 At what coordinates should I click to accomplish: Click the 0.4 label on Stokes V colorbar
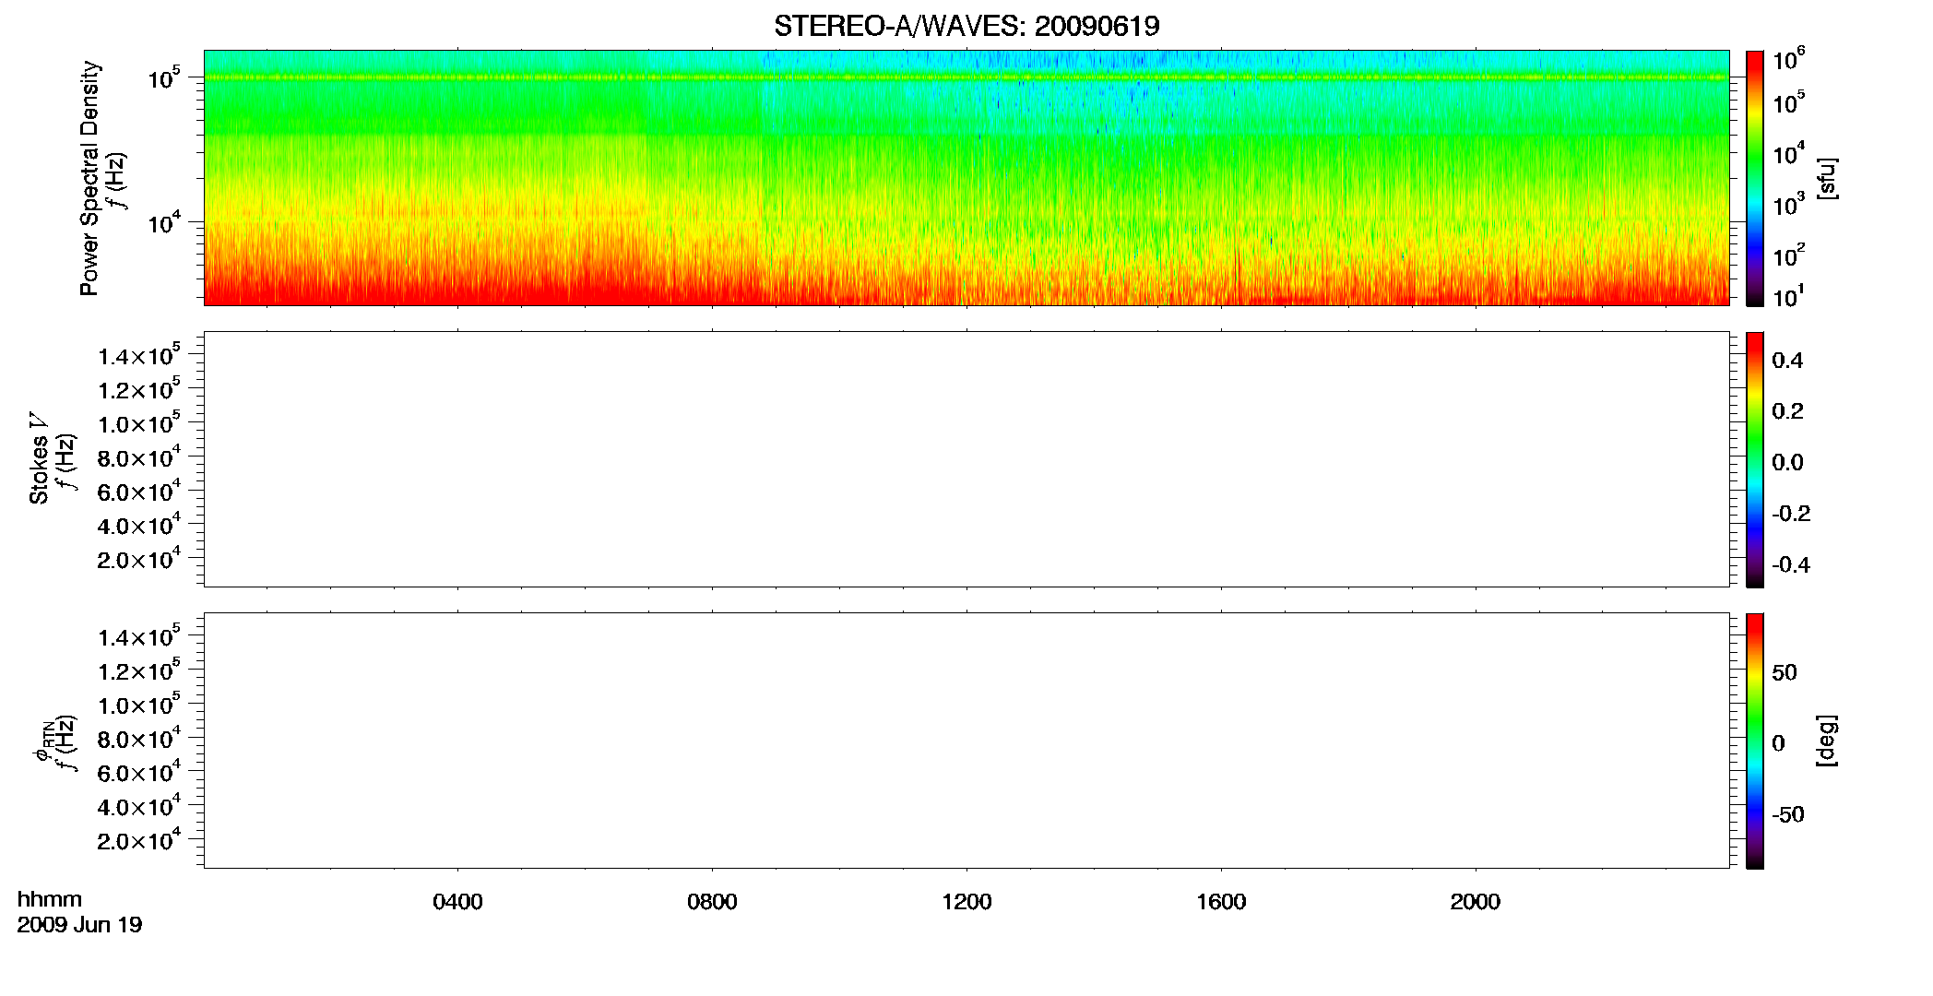(x=1788, y=361)
